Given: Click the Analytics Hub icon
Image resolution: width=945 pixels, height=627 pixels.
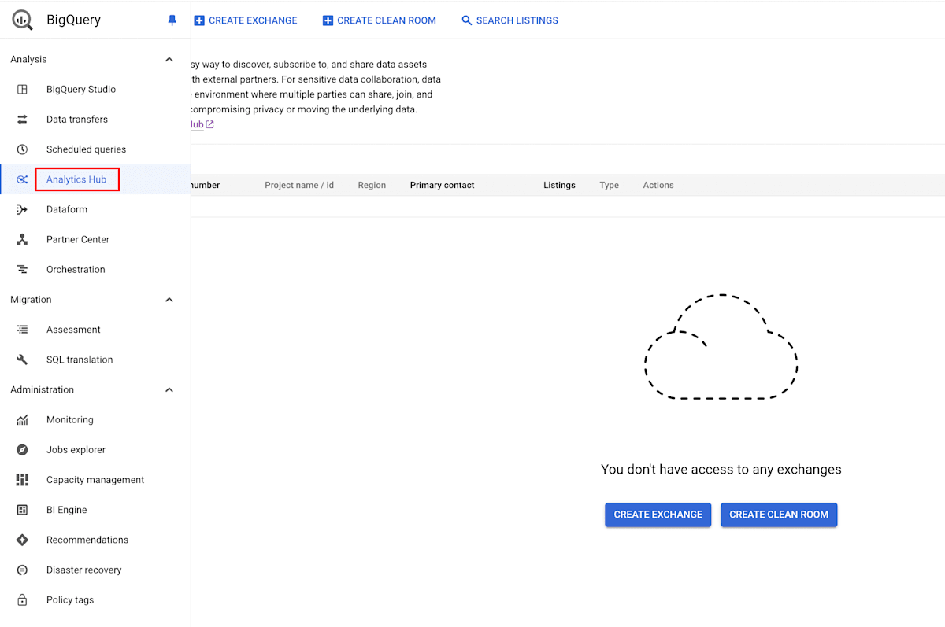Looking at the screenshot, I should pos(22,179).
